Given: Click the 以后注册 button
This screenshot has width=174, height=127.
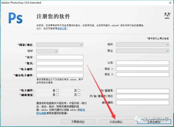Looking at the screenshot, I should [x=116, y=122].
